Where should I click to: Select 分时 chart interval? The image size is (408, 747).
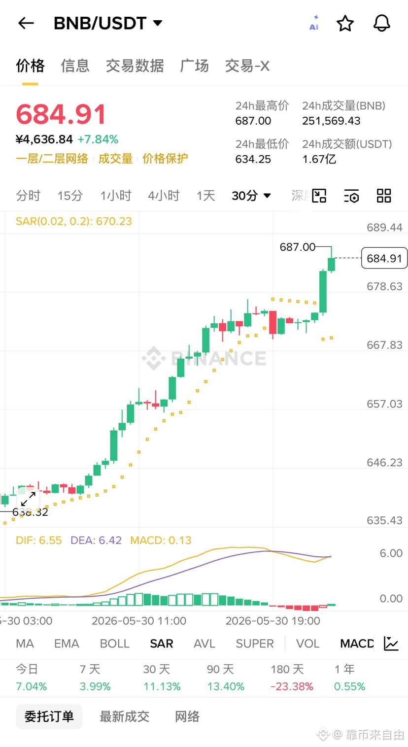pos(28,196)
